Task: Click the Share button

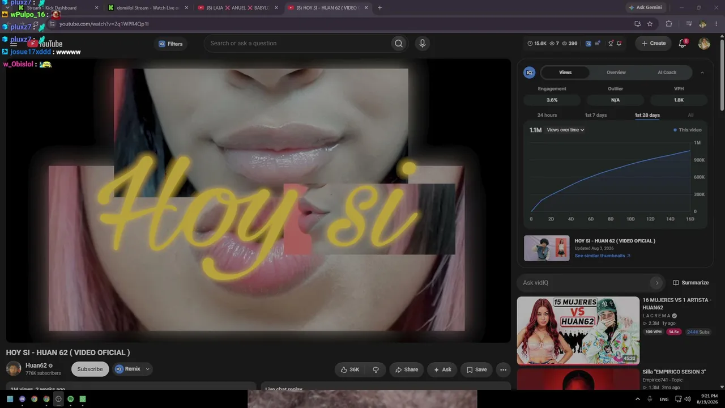Action: (407, 369)
